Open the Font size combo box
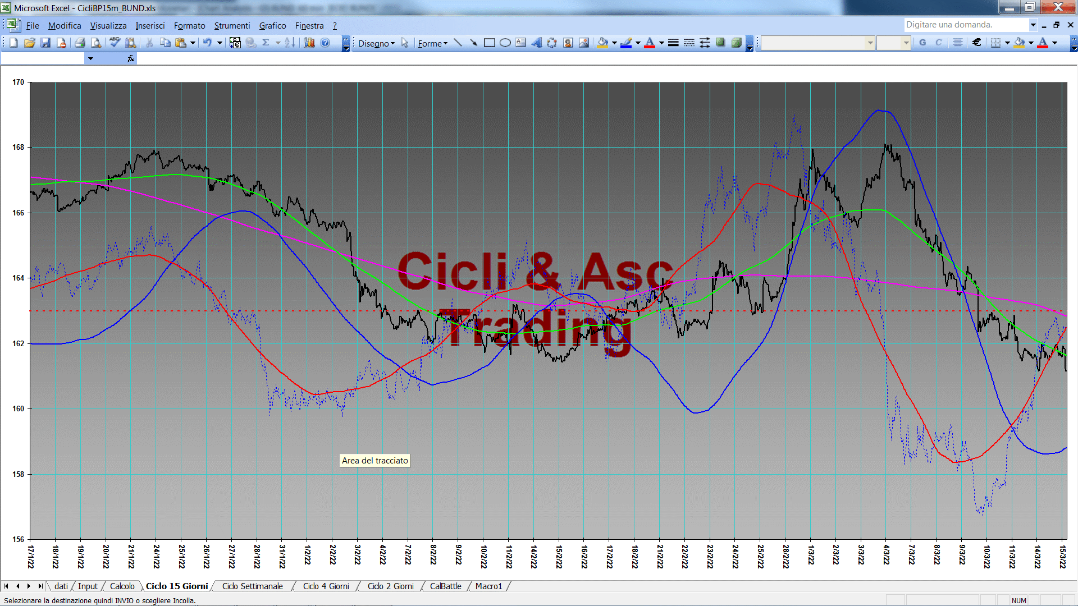The height and width of the screenshot is (606, 1078). coord(893,43)
